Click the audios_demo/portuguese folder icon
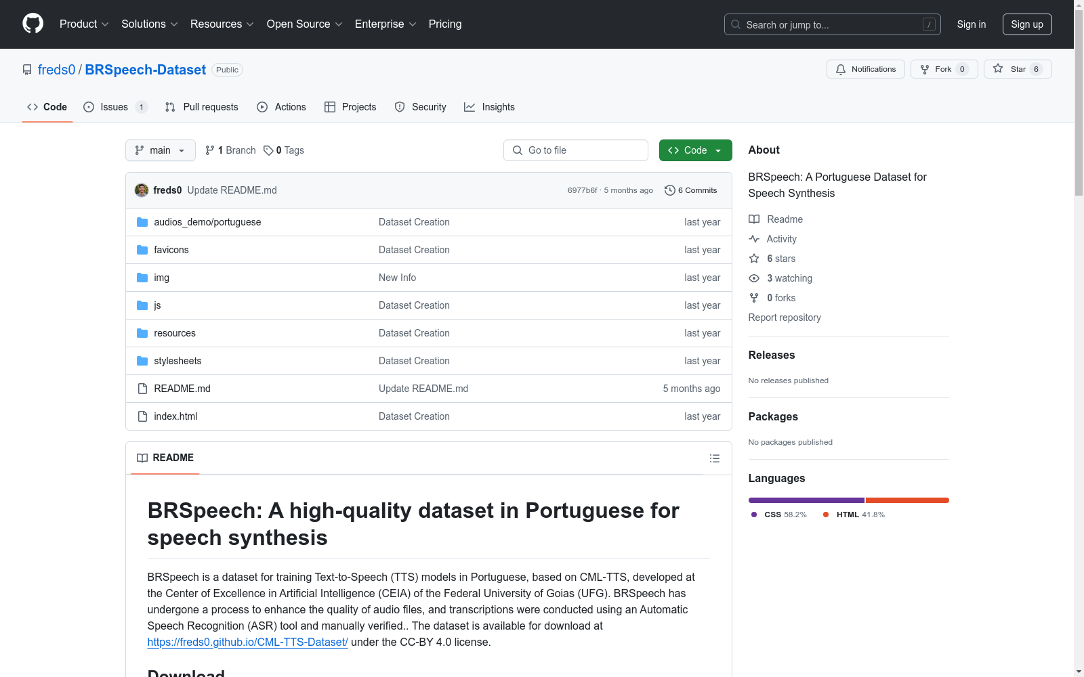The image size is (1084, 677). tap(142, 222)
